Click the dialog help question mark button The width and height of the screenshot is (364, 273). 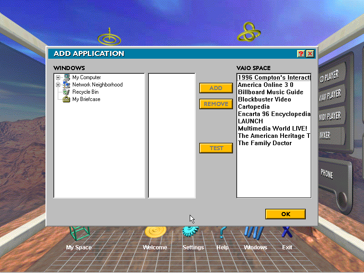pos(301,54)
